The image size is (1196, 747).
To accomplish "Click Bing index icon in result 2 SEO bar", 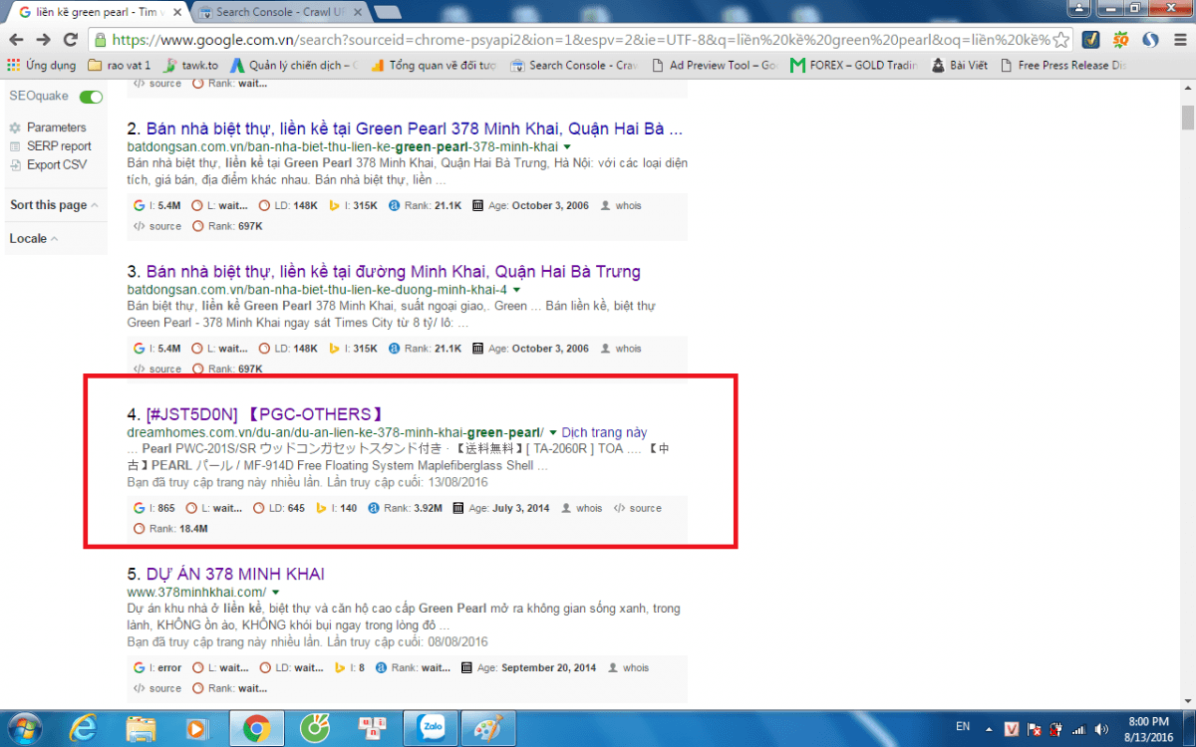I will click(335, 206).
